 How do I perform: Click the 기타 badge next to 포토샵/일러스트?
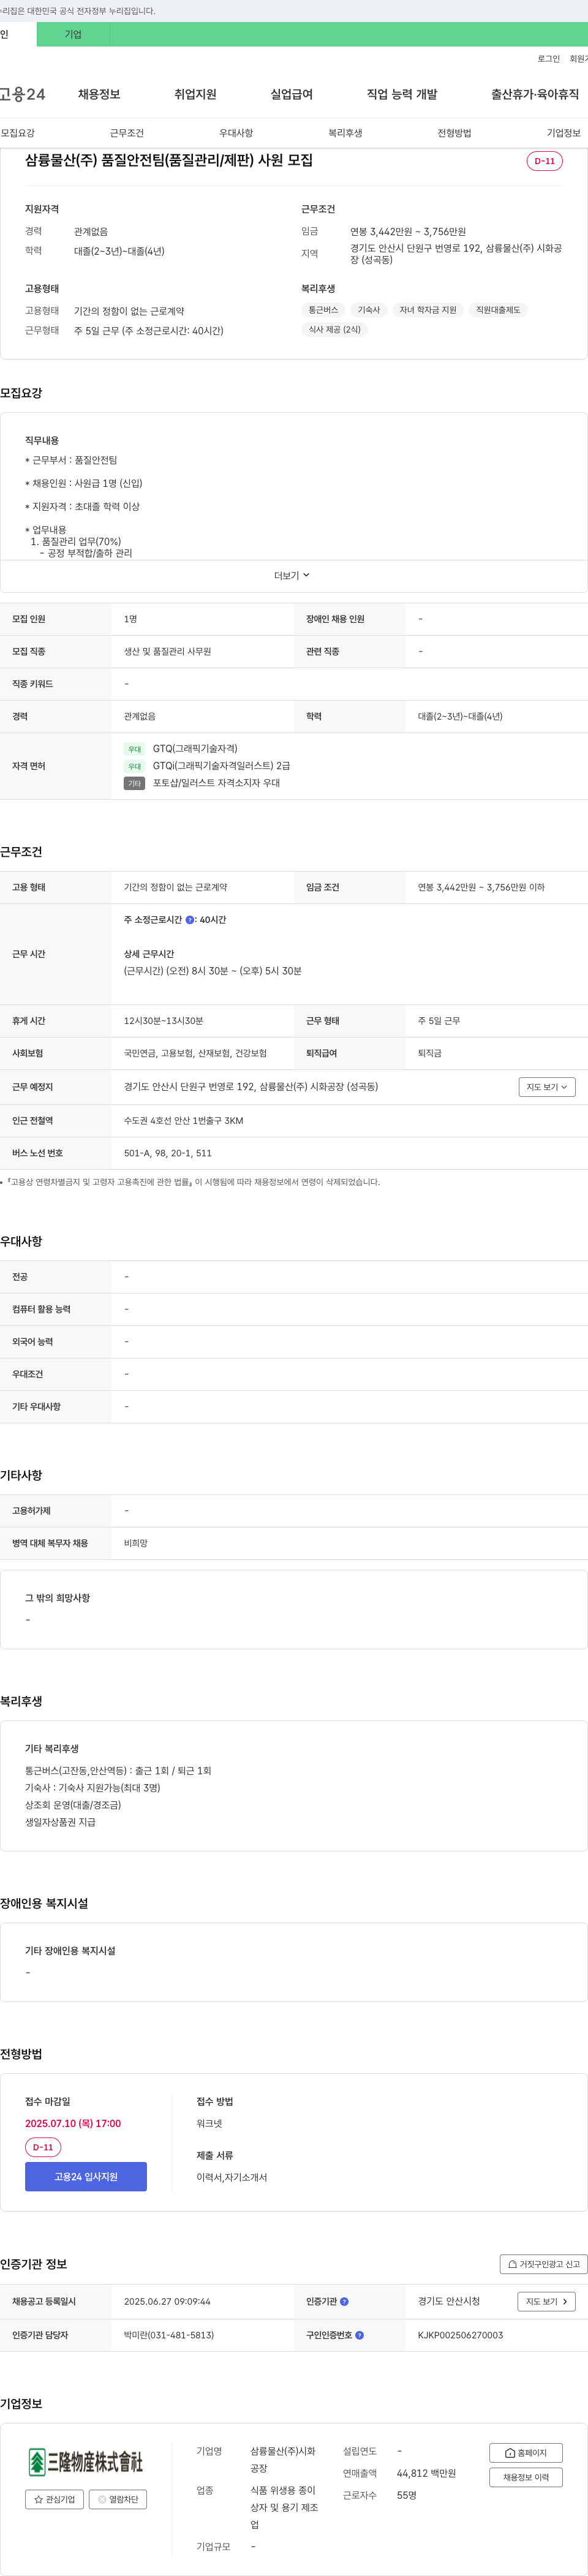point(135,783)
